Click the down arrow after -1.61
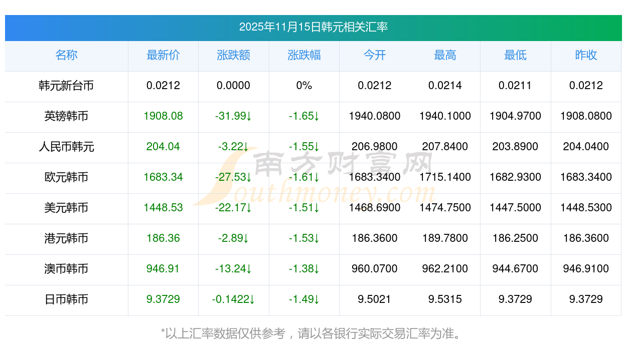The height and width of the screenshot is (349, 627). [x=317, y=178]
